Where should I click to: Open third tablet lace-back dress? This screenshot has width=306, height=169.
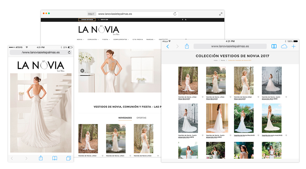pyautogui.click(x=244, y=81)
